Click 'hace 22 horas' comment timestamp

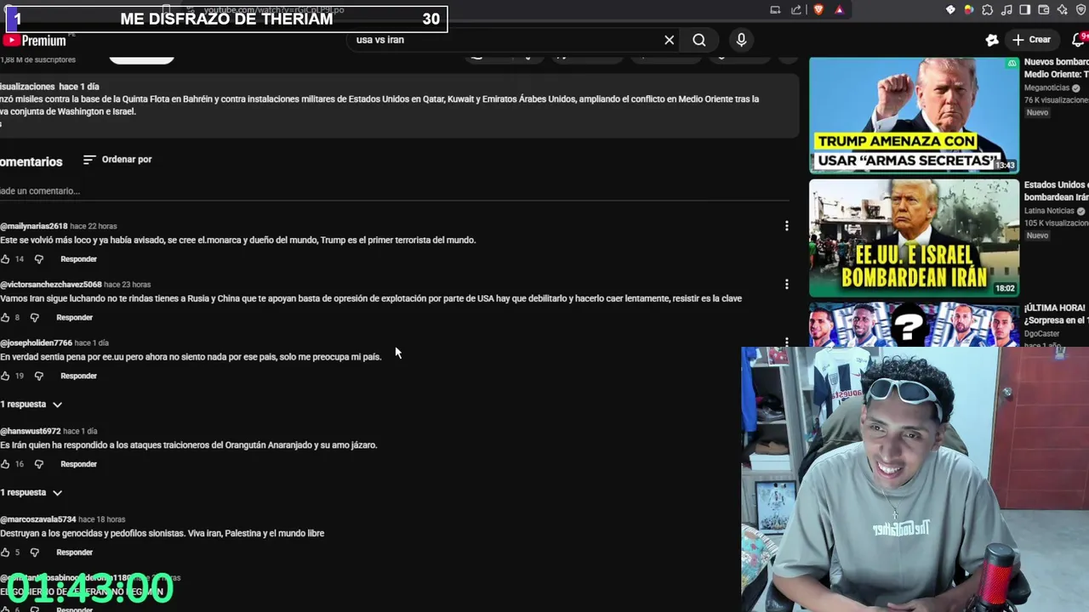click(x=94, y=226)
